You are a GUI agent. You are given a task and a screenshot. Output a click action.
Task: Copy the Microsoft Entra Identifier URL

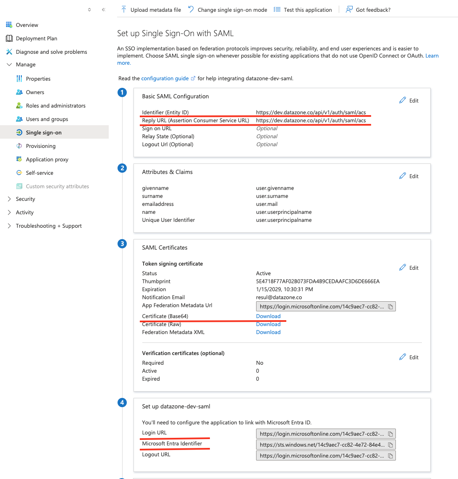[x=390, y=445]
